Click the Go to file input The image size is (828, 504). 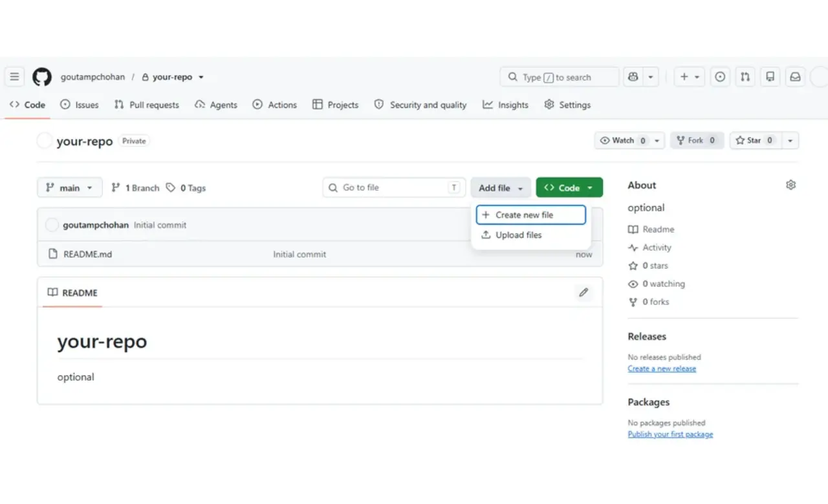(394, 188)
